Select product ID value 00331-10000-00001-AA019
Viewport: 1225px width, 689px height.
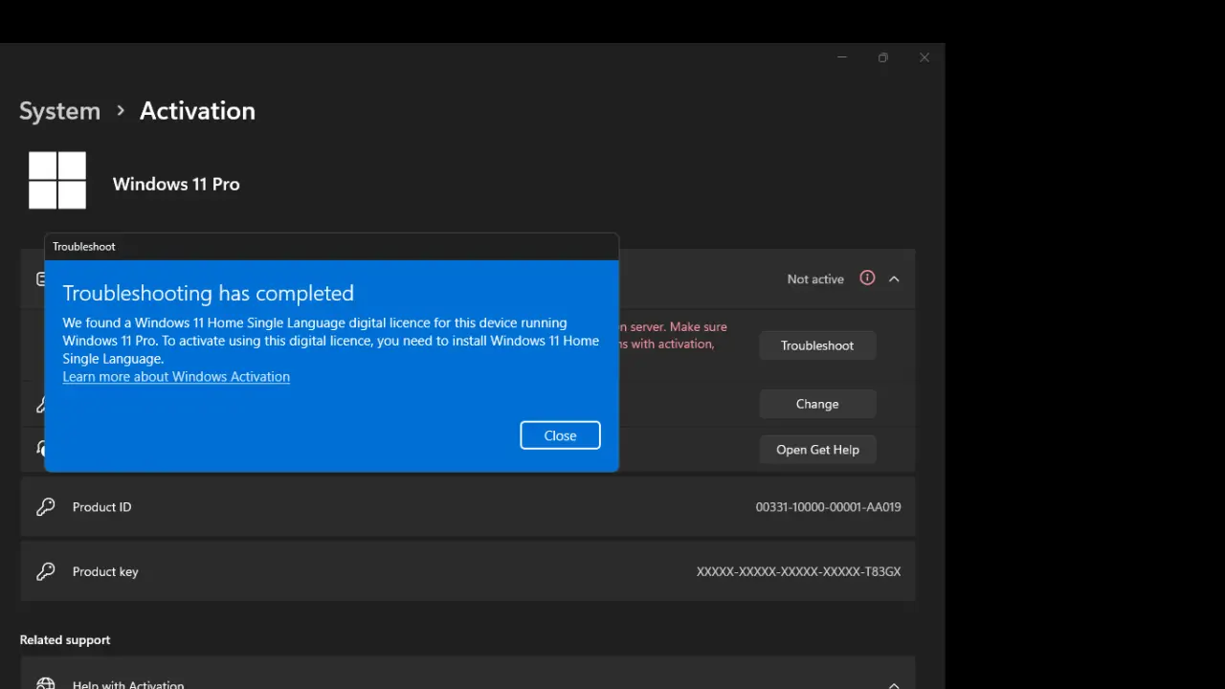tap(829, 507)
